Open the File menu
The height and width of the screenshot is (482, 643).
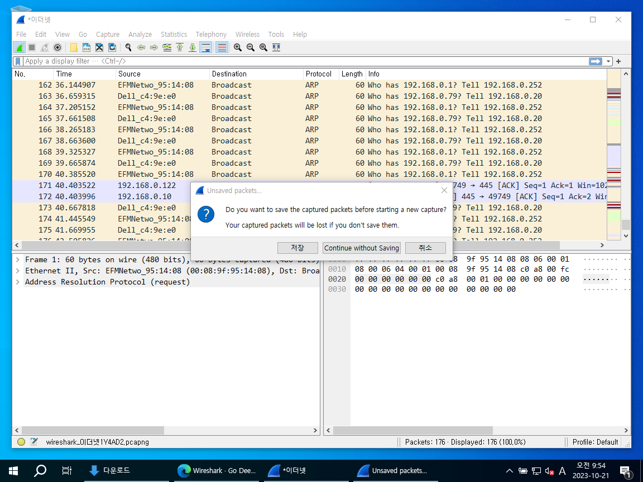tap(21, 35)
